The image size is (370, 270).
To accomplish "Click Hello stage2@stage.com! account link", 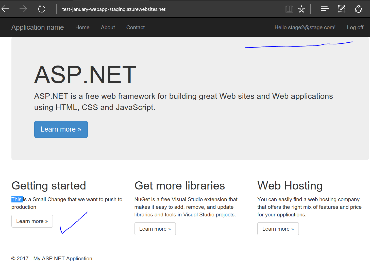I will pos(305,27).
